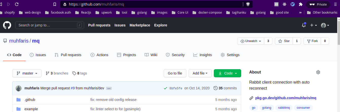Open the tagihanku bookmark folder
This screenshot has height=112, width=340.
pos(239,12)
